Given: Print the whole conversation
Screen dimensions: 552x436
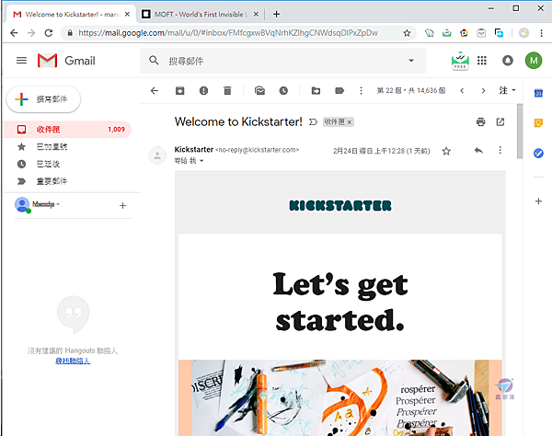Looking at the screenshot, I should [x=480, y=121].
